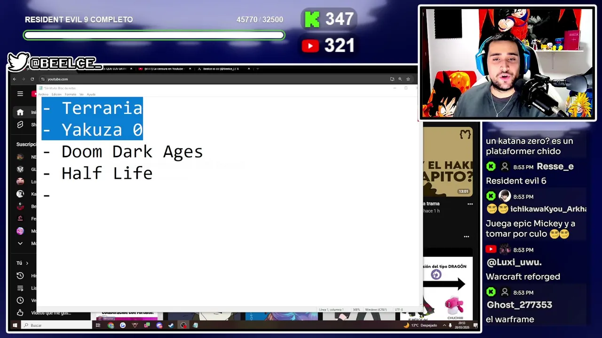Expand more subscriptions chevron in sidebar
The width and height of the screenshot is (602, 338).
[x=20, y=243]
